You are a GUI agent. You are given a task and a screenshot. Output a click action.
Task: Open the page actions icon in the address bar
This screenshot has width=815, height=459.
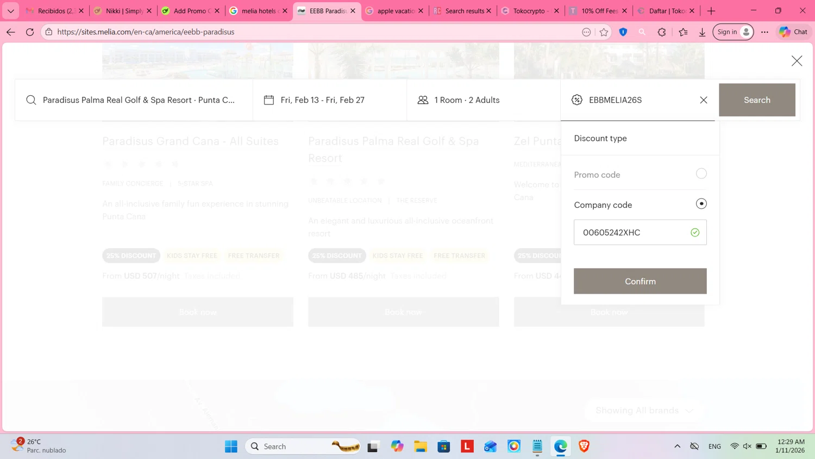point(586,32)
